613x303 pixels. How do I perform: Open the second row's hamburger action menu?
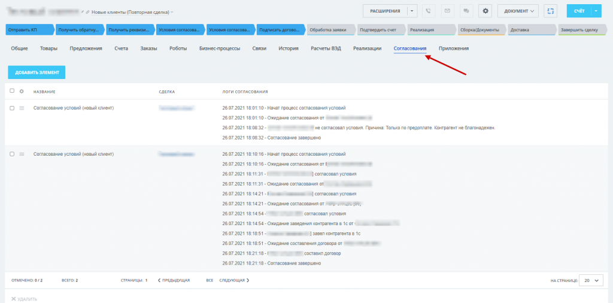22,154
